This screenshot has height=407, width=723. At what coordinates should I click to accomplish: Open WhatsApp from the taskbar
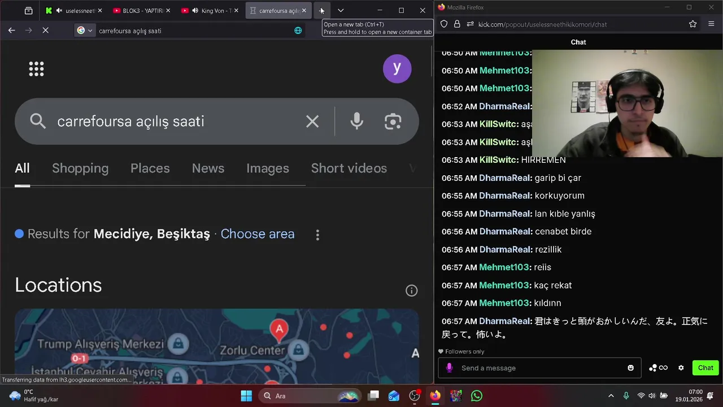tap(477, 396)
